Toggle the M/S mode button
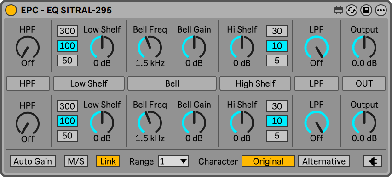 [76, 161]
